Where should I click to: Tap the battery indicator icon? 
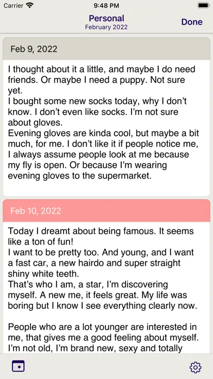[203, 5]
